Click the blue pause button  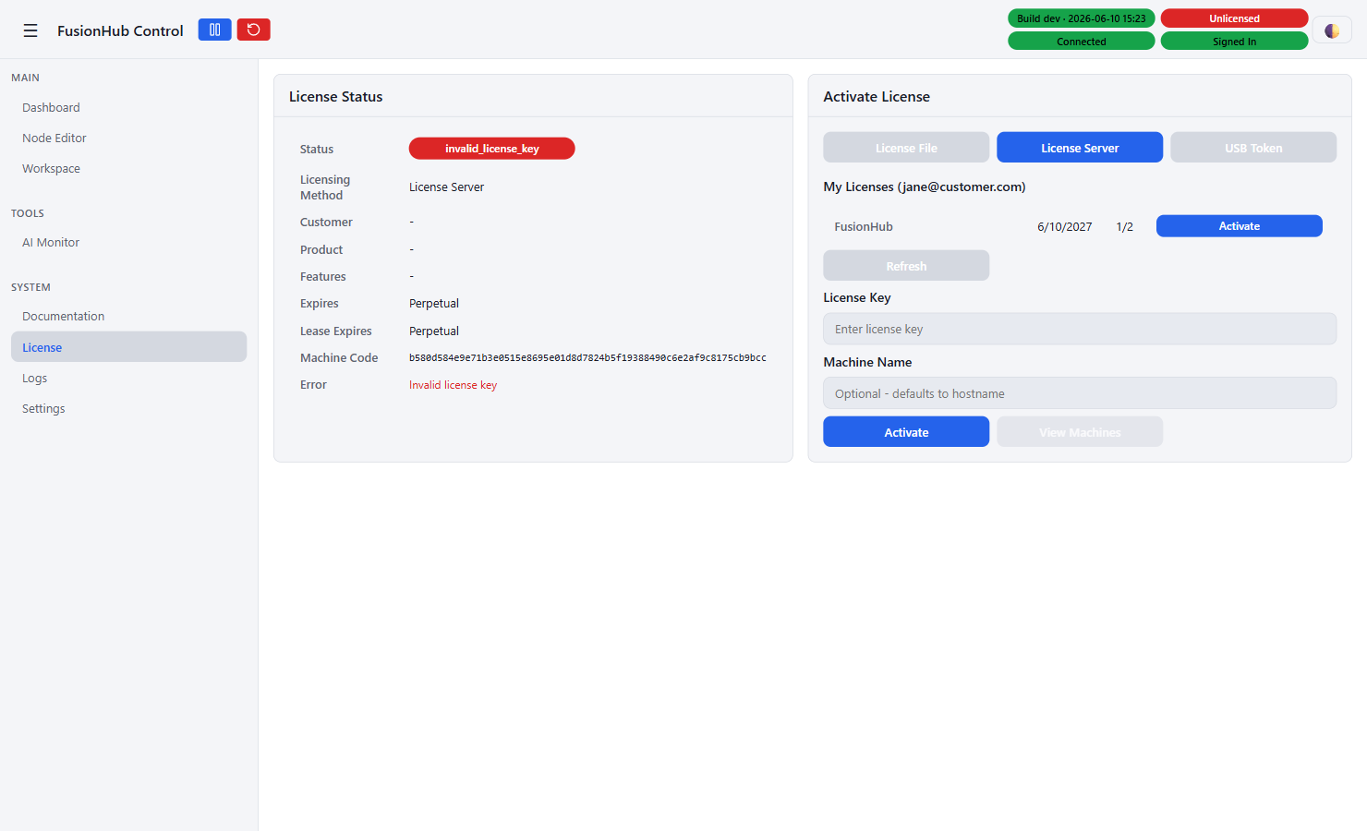pos(214,30)
